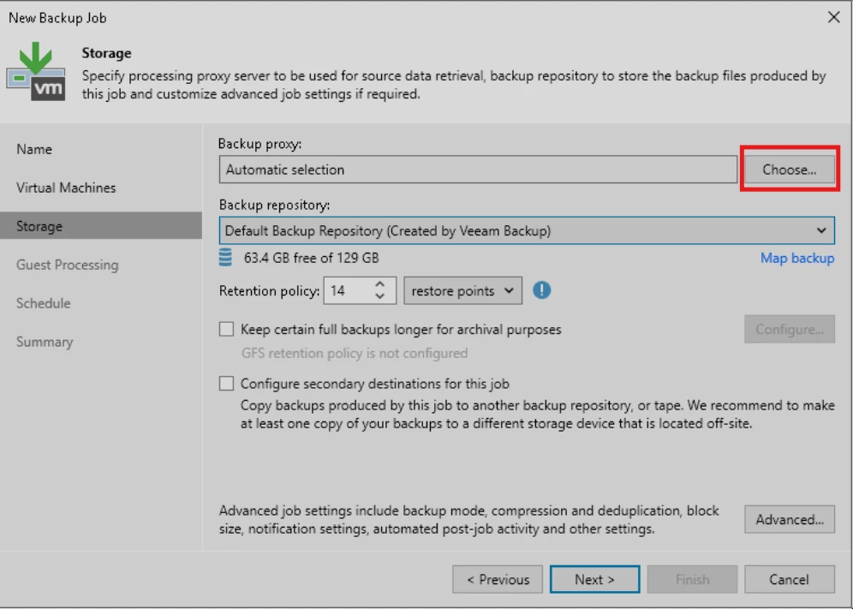Click the repository storage disk icon
Image resolution: width=853 pixels, height=609 pixels.
pos(225,258)
